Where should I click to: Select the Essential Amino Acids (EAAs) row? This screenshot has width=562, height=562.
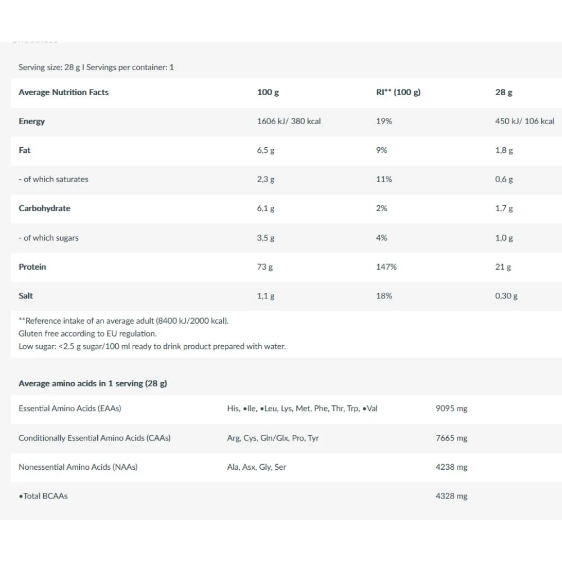[287, 409]
